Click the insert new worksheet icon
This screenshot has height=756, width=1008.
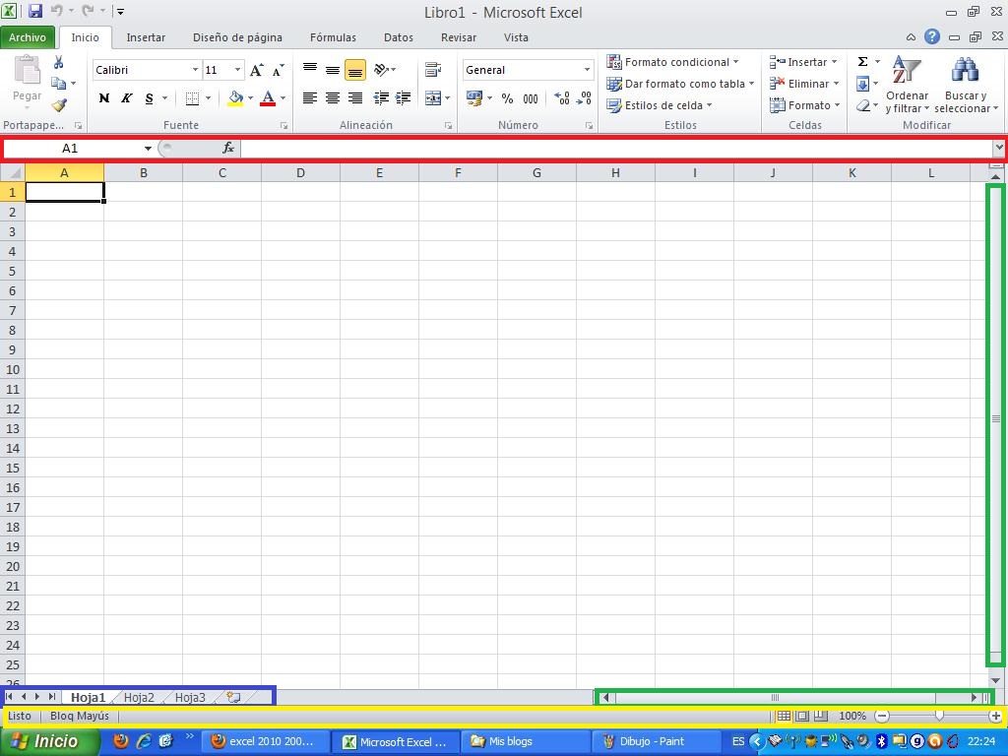click(232, 697)
